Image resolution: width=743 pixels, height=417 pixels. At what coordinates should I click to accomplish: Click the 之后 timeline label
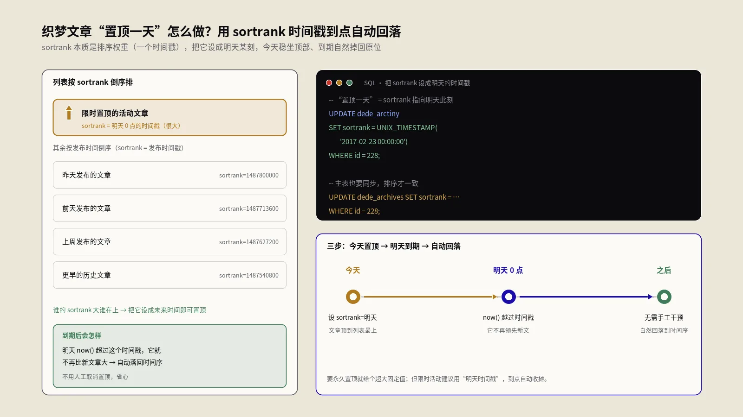(x=664, y=270)
